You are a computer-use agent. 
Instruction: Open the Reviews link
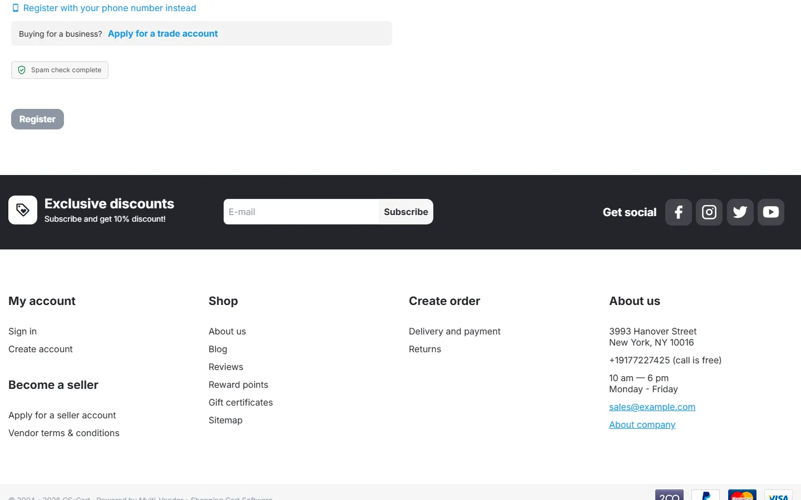coord(226,367)
